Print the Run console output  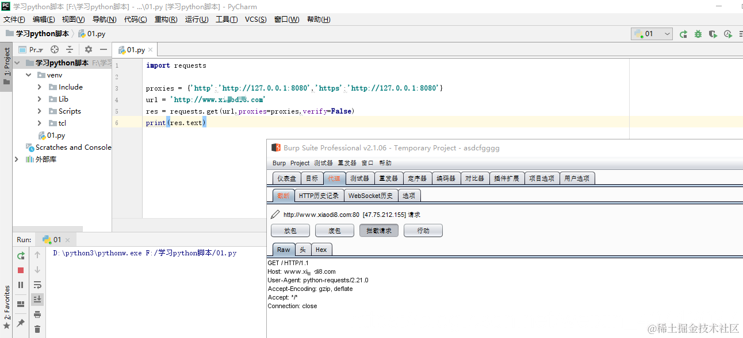37,314
